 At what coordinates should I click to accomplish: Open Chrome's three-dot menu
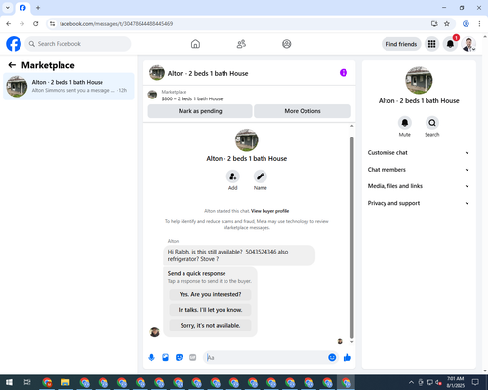479,24
